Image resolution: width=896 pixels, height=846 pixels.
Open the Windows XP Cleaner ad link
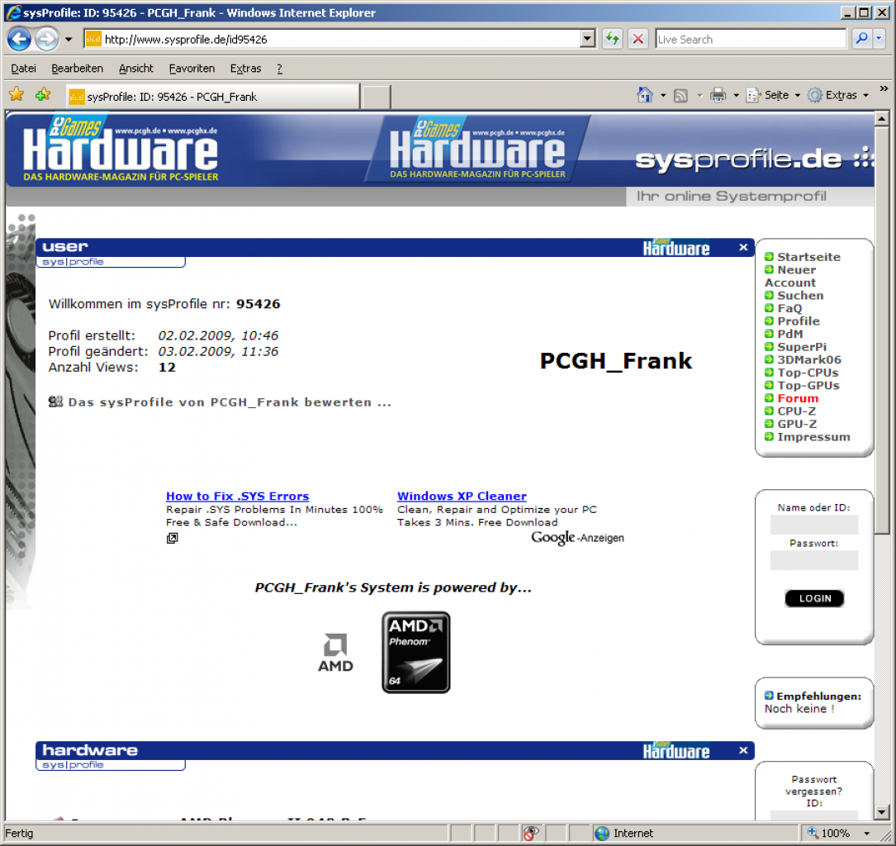(462, 497)
